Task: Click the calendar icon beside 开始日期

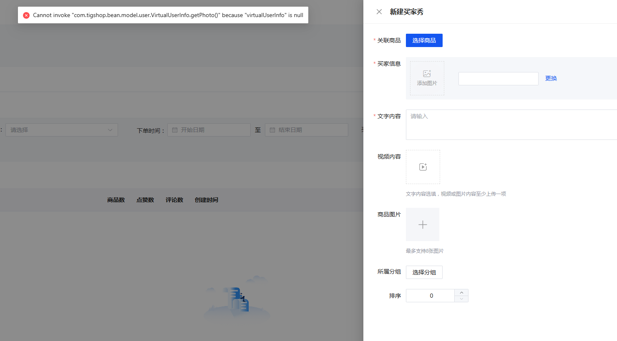Action: tap(175, 130)
